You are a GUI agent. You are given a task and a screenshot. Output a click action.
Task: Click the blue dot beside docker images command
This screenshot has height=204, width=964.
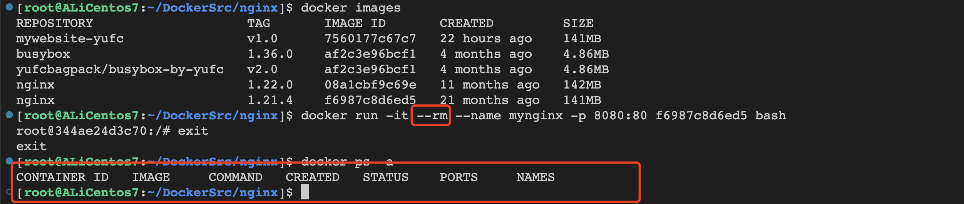9,7
